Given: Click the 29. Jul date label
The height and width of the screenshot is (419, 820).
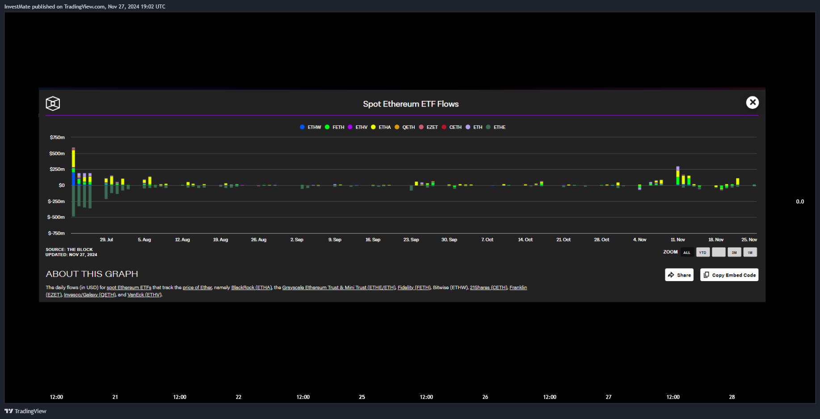Looking at the screenshot, I should tap(106, 240).
